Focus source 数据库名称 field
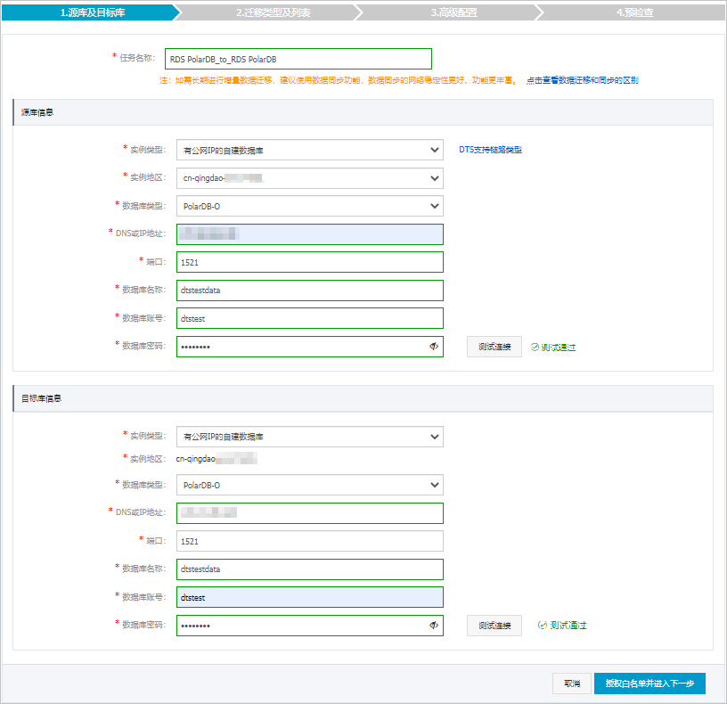This screenshot has height=704, width=727. coord(310,291)
